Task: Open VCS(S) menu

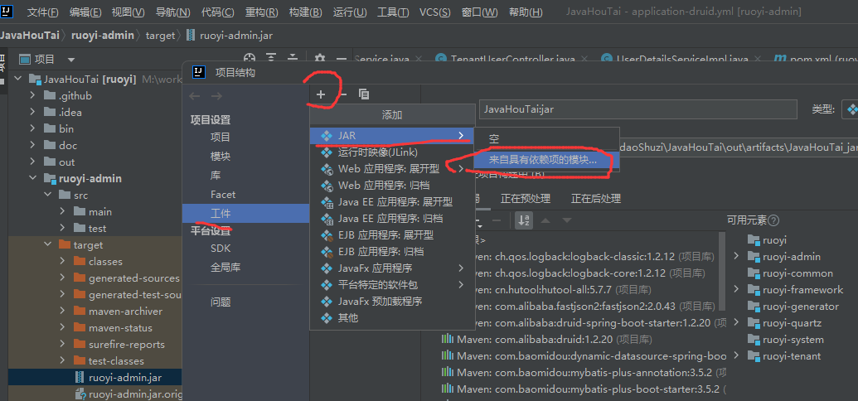Action: [435, 12]
